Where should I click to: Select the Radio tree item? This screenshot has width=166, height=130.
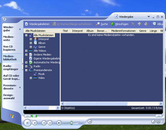pos(37,66)
